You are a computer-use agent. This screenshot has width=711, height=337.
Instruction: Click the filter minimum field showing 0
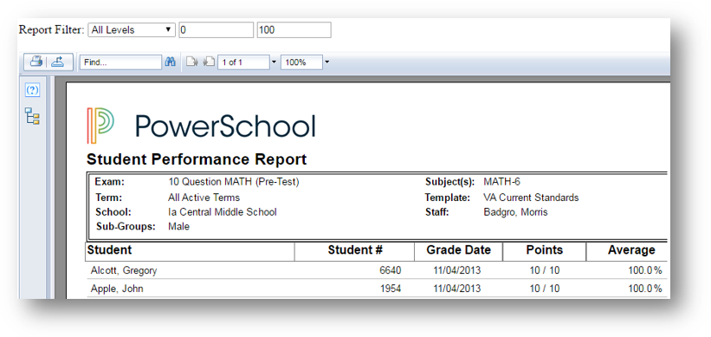[x=217, y=30]
